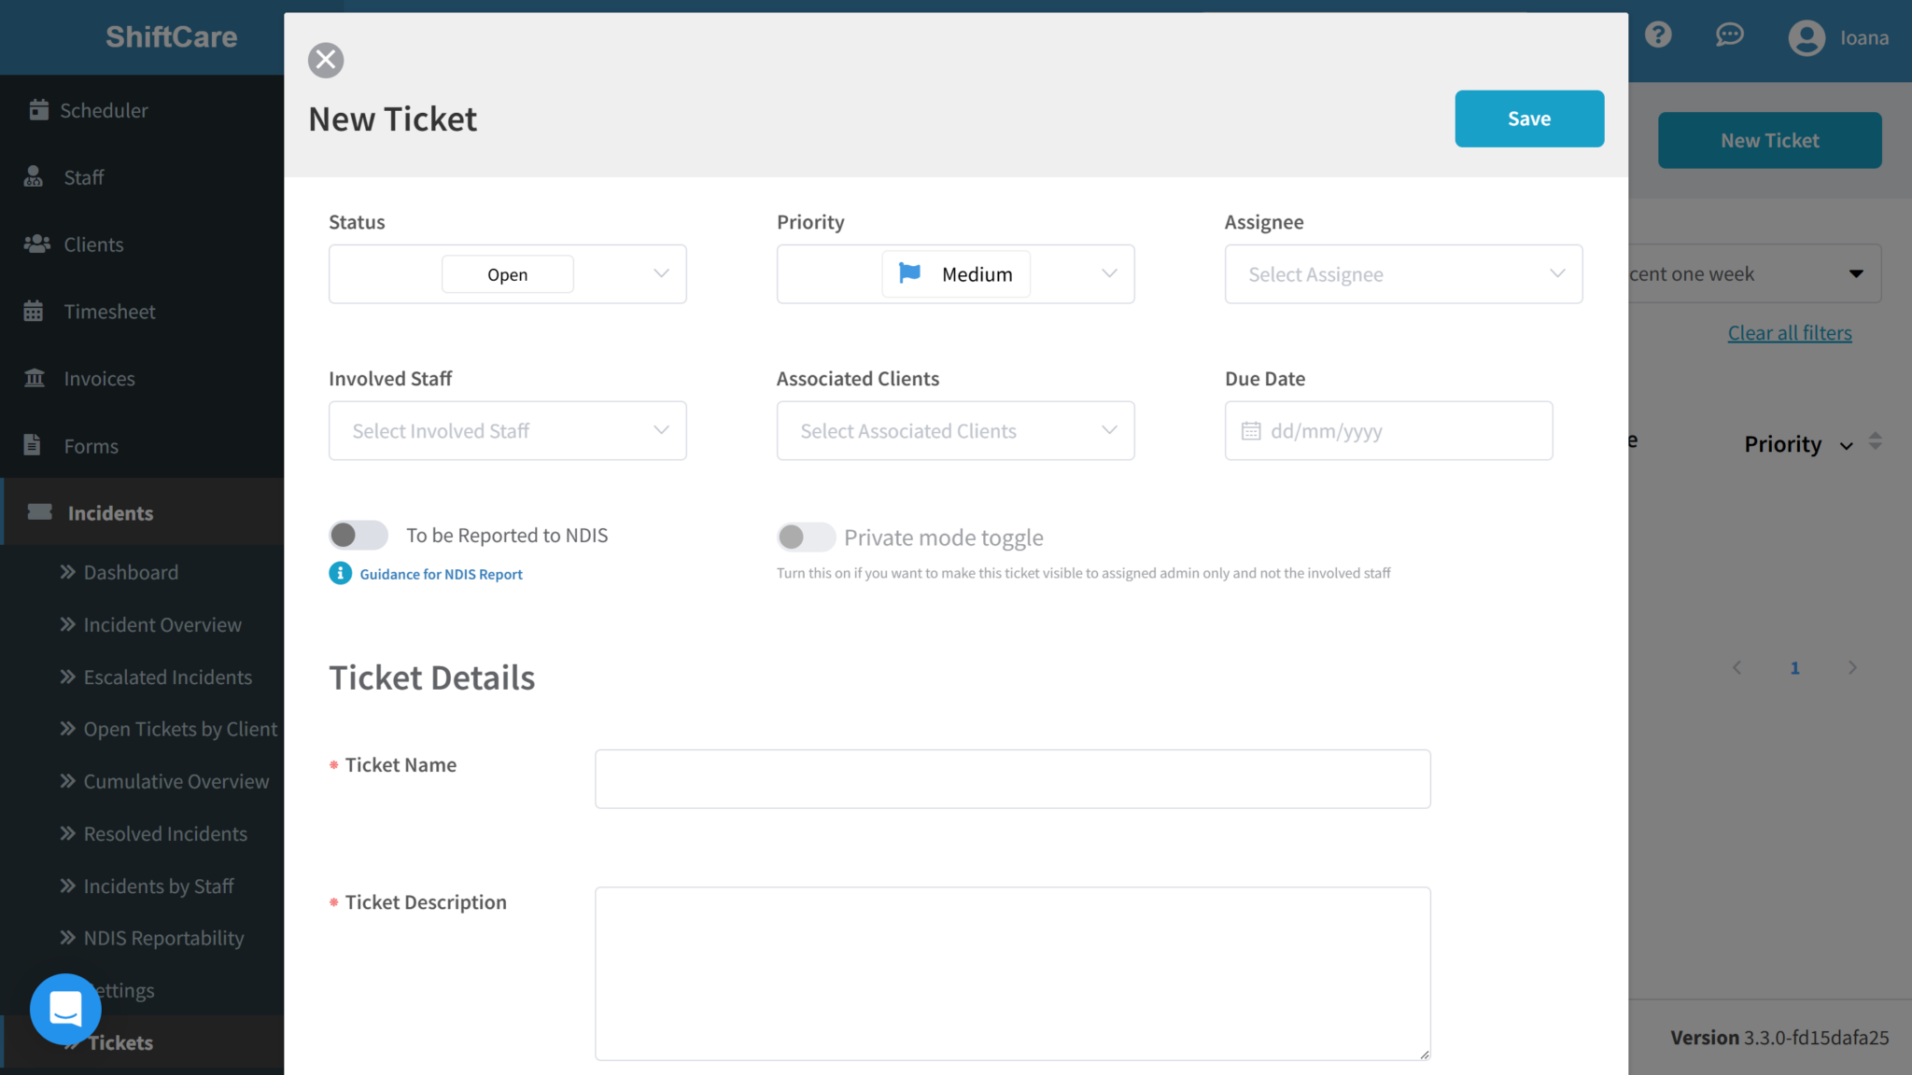Click the chat bubble icon in top bar
The image size is (1912, 1075).
(1730, 35)
